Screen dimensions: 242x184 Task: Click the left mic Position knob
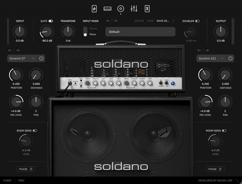[x=16, y=75]
